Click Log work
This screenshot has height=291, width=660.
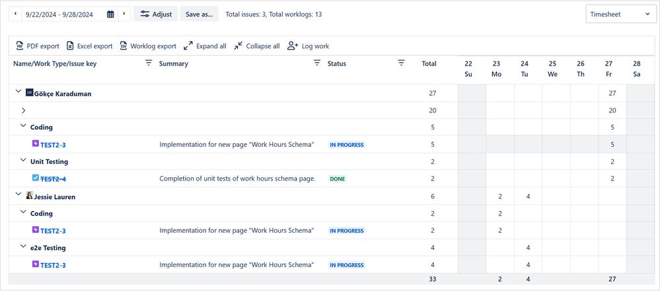pos(308,46)
